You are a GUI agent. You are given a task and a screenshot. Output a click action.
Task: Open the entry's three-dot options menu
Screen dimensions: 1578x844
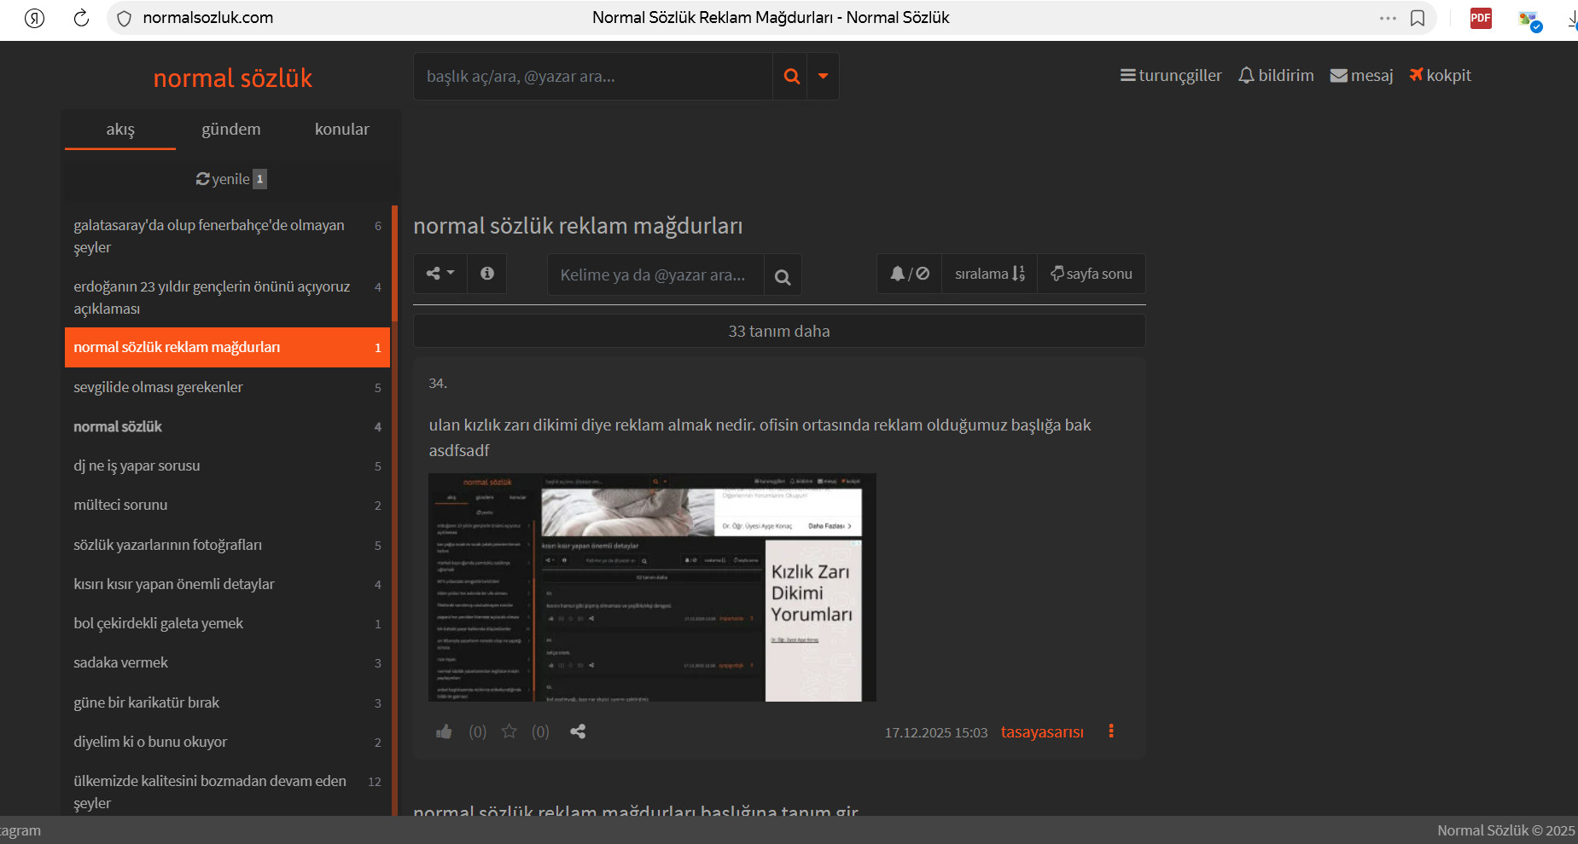pyautogui.click(x=1110, y=731)
